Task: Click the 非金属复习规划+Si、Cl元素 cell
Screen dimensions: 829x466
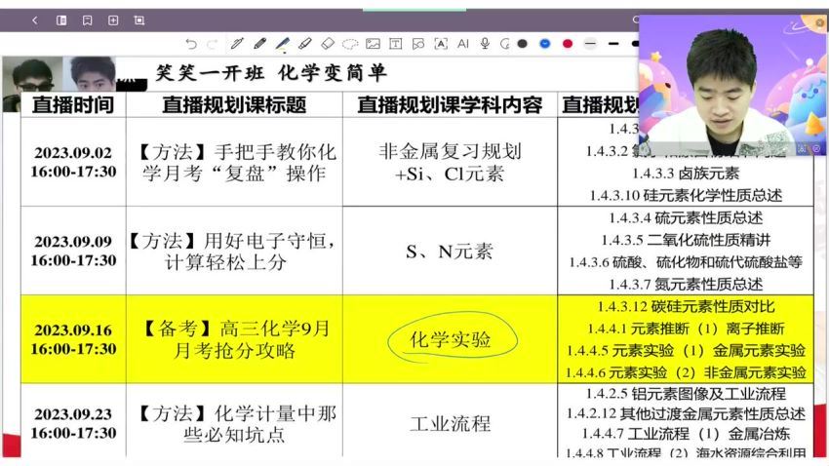Action: (x=450, y=162)
